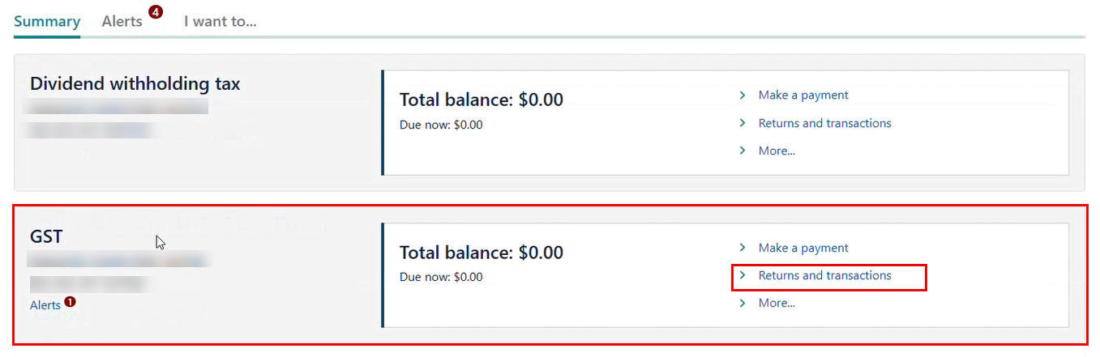The image size is (1100, 357).
Task: Click chevron icon beside GST Make a payment
Action: (x=743, y=248)
